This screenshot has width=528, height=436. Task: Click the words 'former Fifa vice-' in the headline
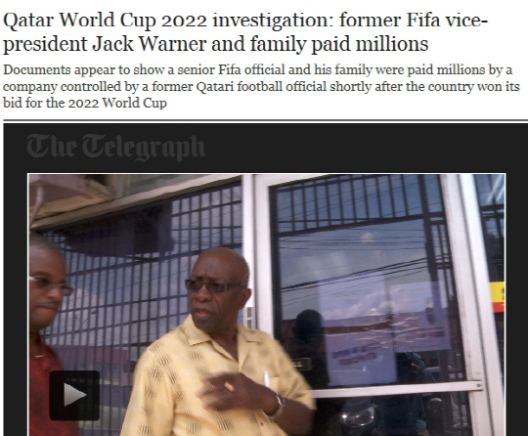414,20
